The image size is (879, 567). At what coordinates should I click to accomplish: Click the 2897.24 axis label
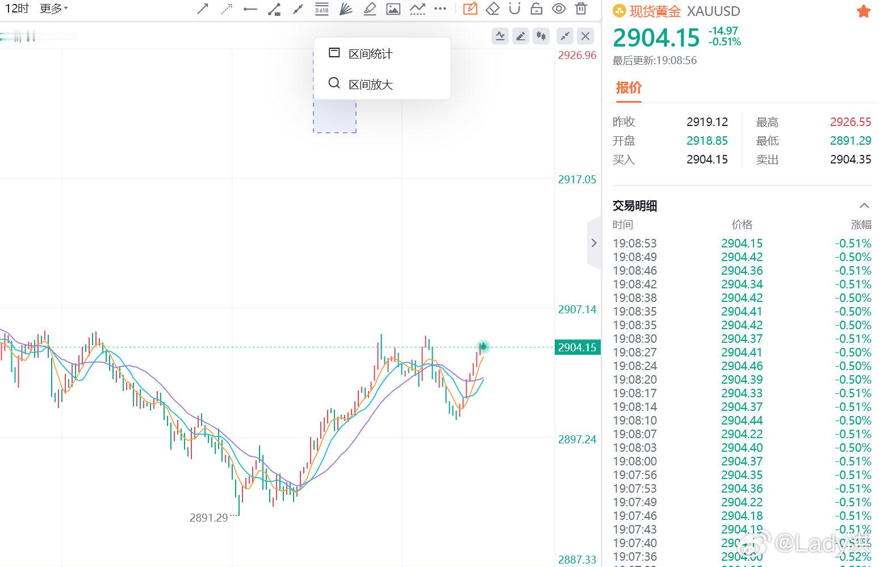click(x=577, y=439)
